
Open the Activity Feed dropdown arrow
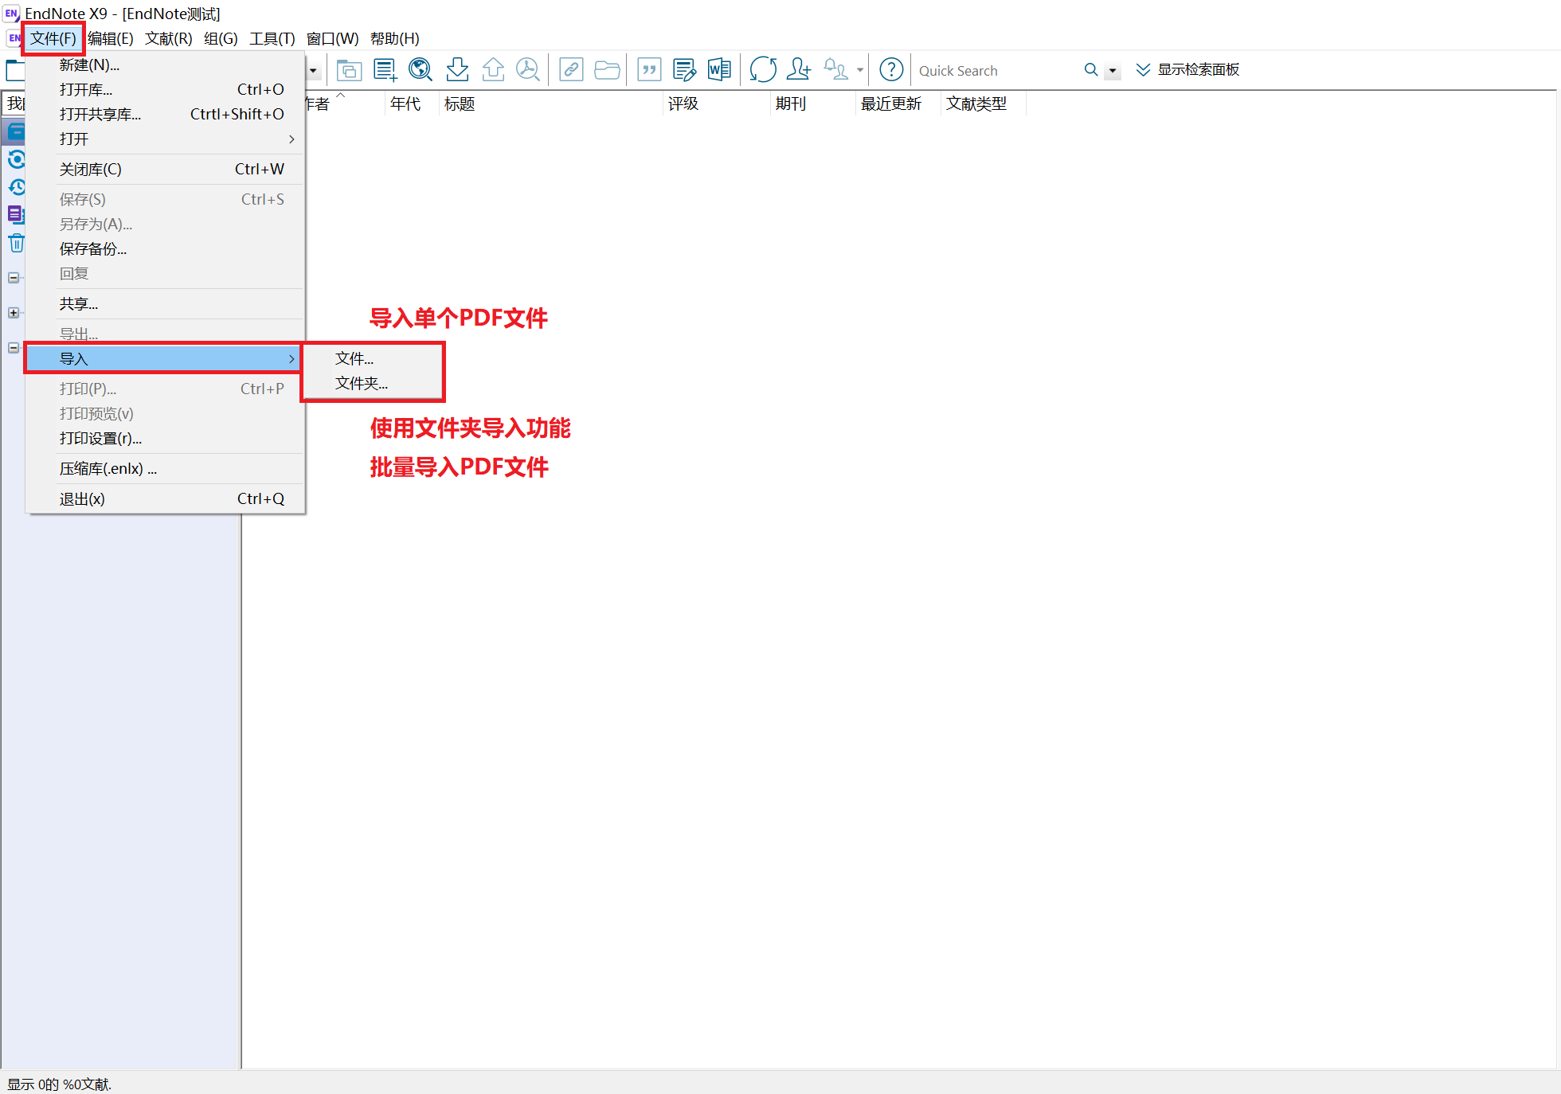(860, 70)
